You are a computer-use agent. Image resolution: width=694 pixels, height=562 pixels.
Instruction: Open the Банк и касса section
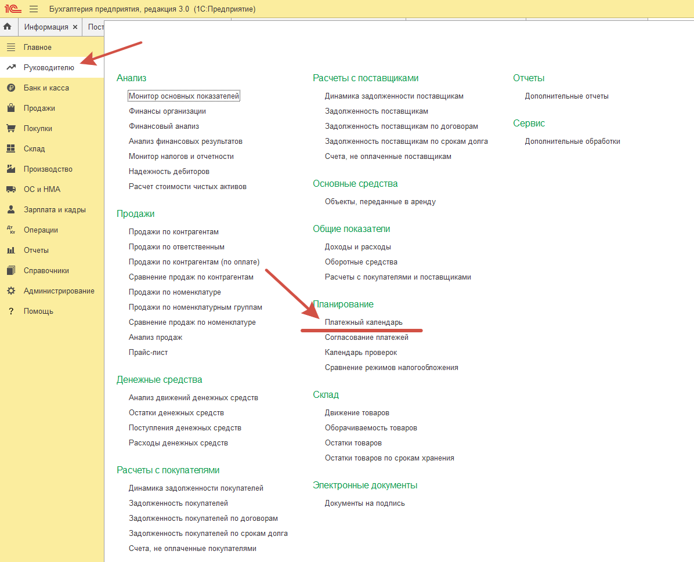[46, 88]
